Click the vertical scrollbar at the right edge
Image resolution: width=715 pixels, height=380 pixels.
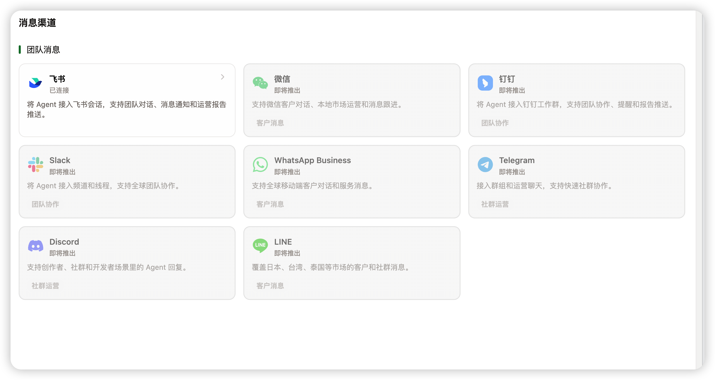(x=699, y=190)
